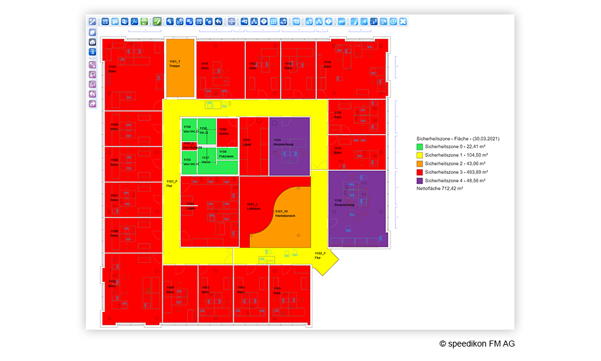Click the m² area toolbar icon
This screenshot has height=361, width=601.
click(341, 22)
